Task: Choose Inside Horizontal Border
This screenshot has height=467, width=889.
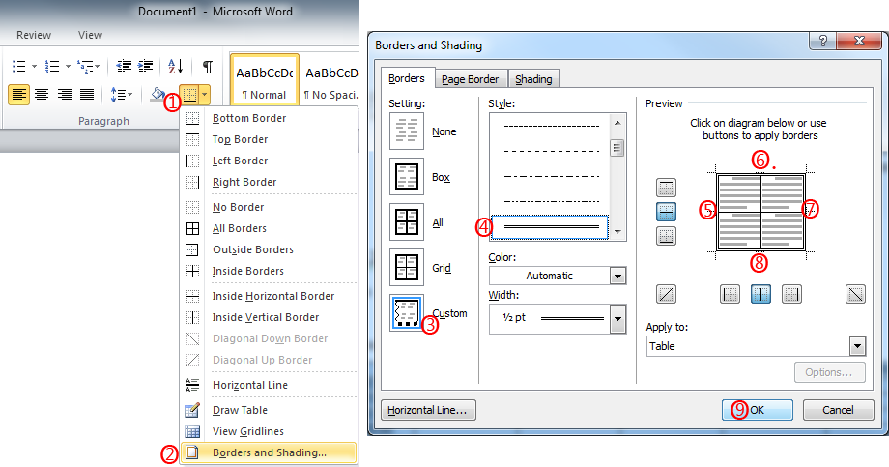Action: click(270, 296)
